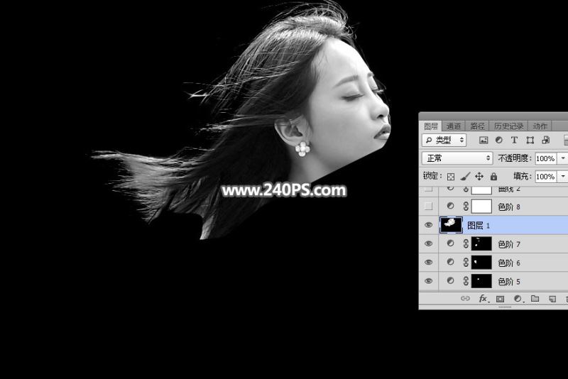Viewport: 568px width, 379px height.
Task: Switch to 路径 tab
Action: (x=477, y=126)
